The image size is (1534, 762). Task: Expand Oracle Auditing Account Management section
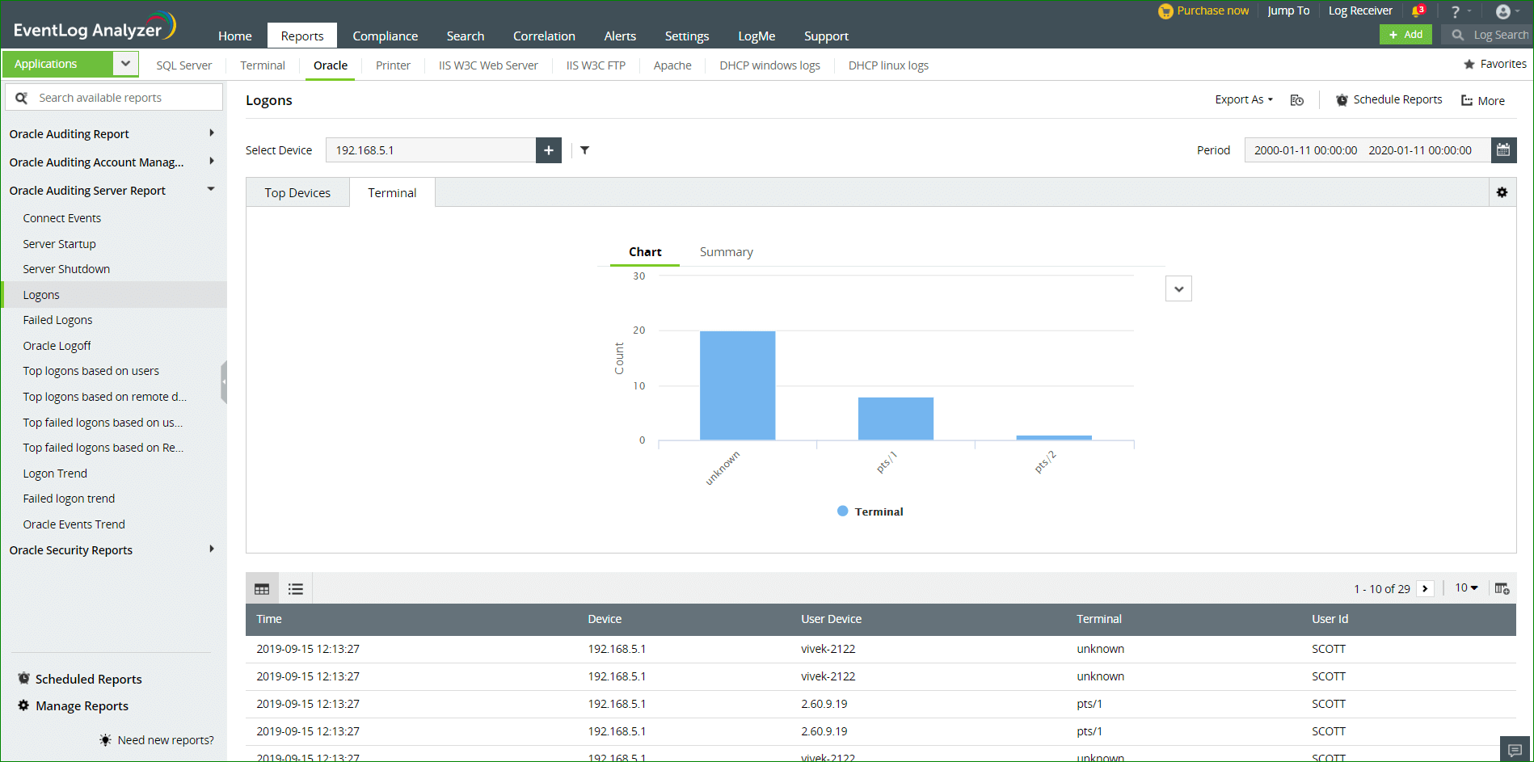212,162
